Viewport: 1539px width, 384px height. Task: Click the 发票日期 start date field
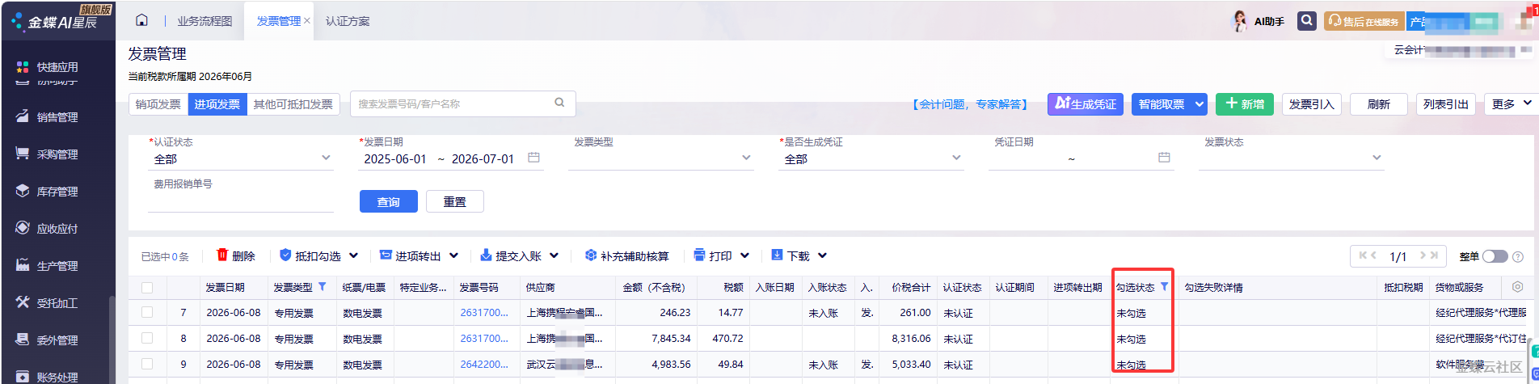point(395,158)
